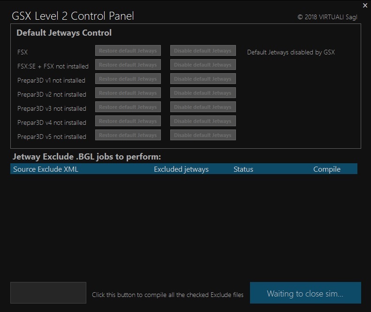This screenshot has width=371, height=312.
Task: Disable default Jetways for Prepar3D v5
Action: pyautogui.click(x=203, y=135)
